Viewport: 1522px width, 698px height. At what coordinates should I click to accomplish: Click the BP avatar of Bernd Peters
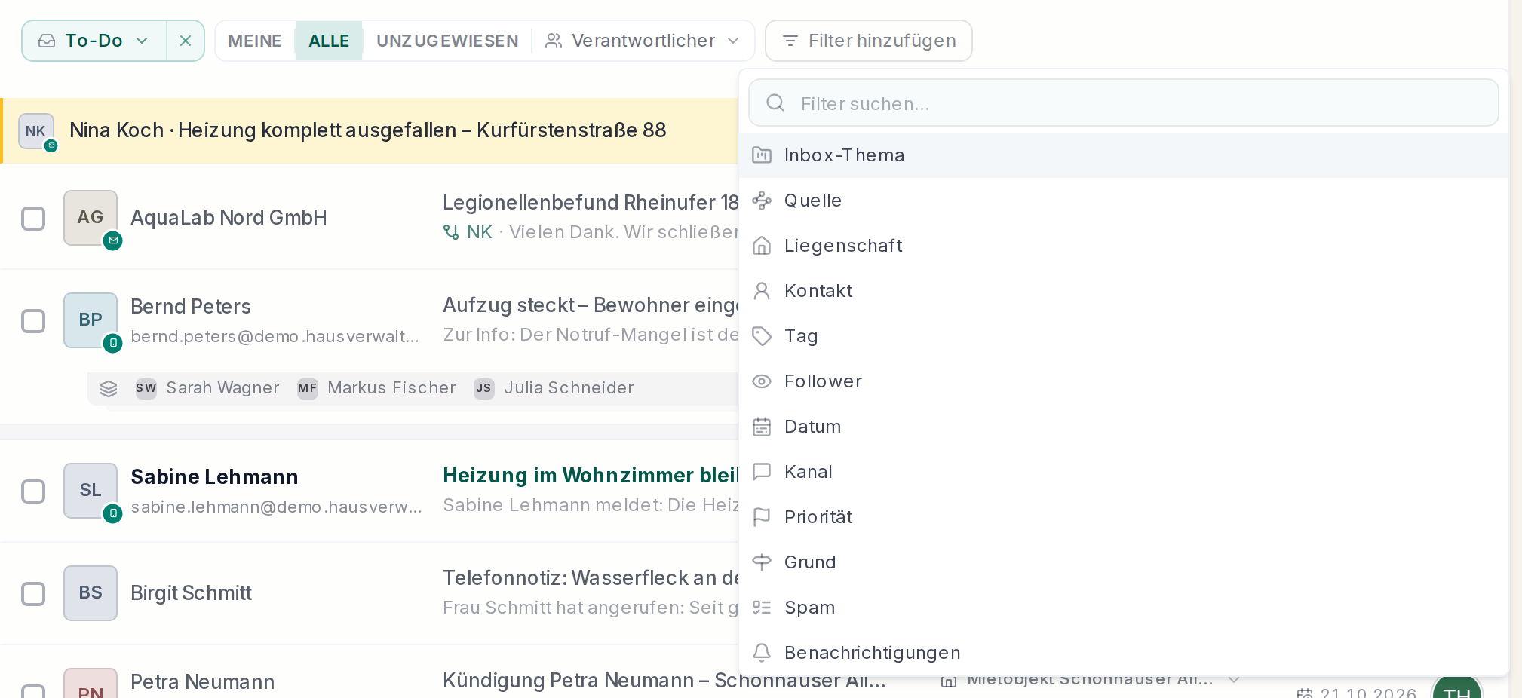(x=91, y=320)
